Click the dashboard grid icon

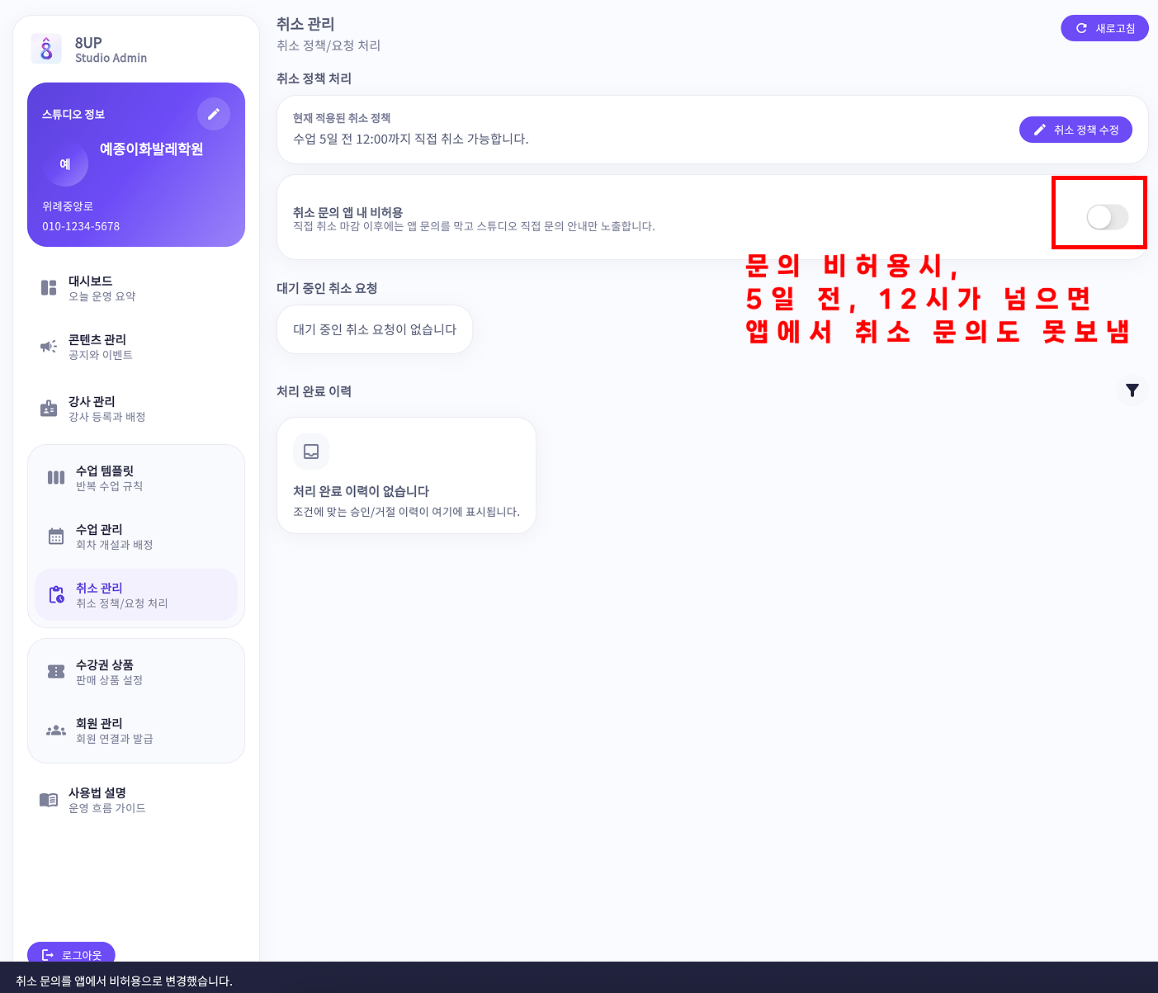coord(49,288)
